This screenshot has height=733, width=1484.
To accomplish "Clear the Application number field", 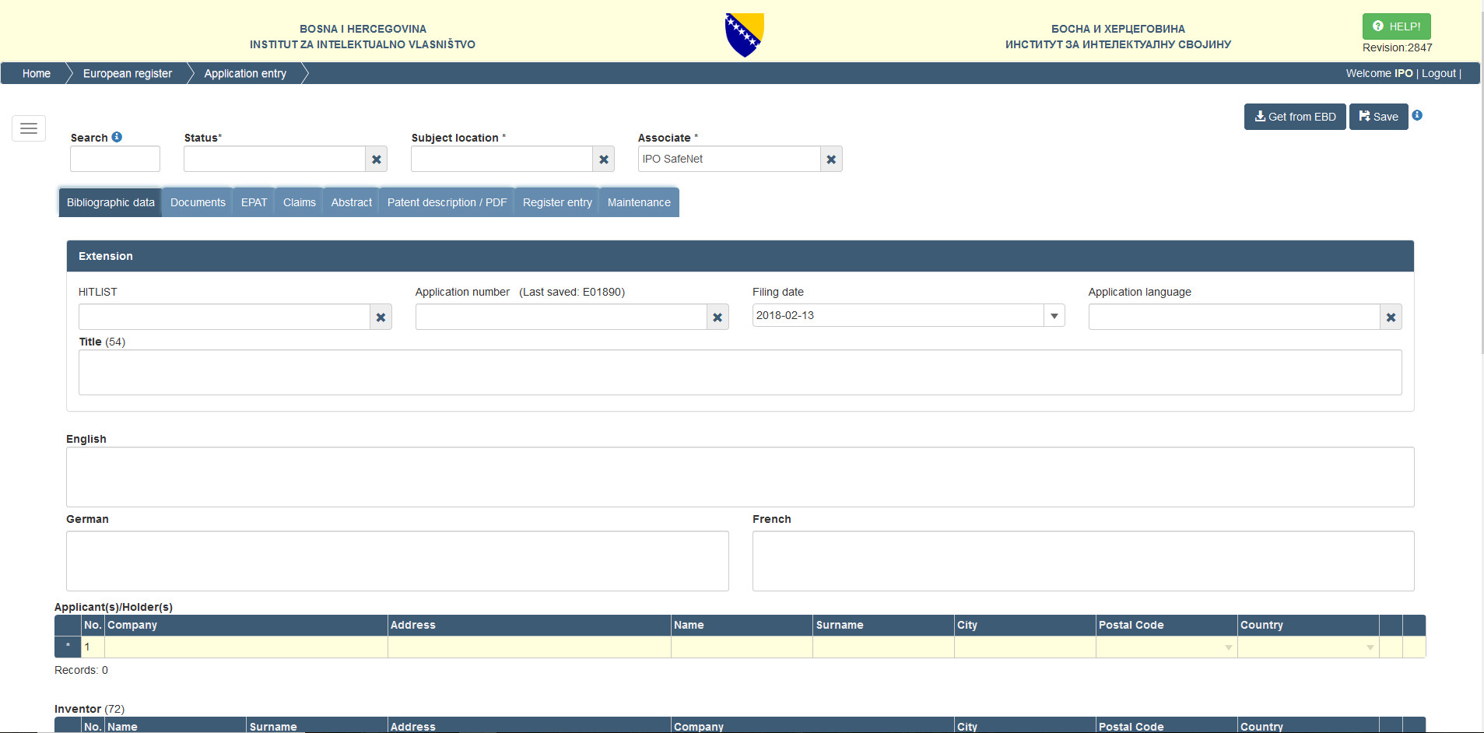I will coord(717,317).
